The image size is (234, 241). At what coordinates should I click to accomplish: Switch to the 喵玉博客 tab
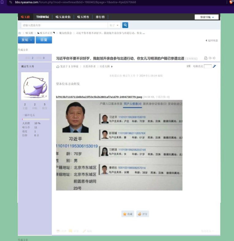tap(83, 17)
